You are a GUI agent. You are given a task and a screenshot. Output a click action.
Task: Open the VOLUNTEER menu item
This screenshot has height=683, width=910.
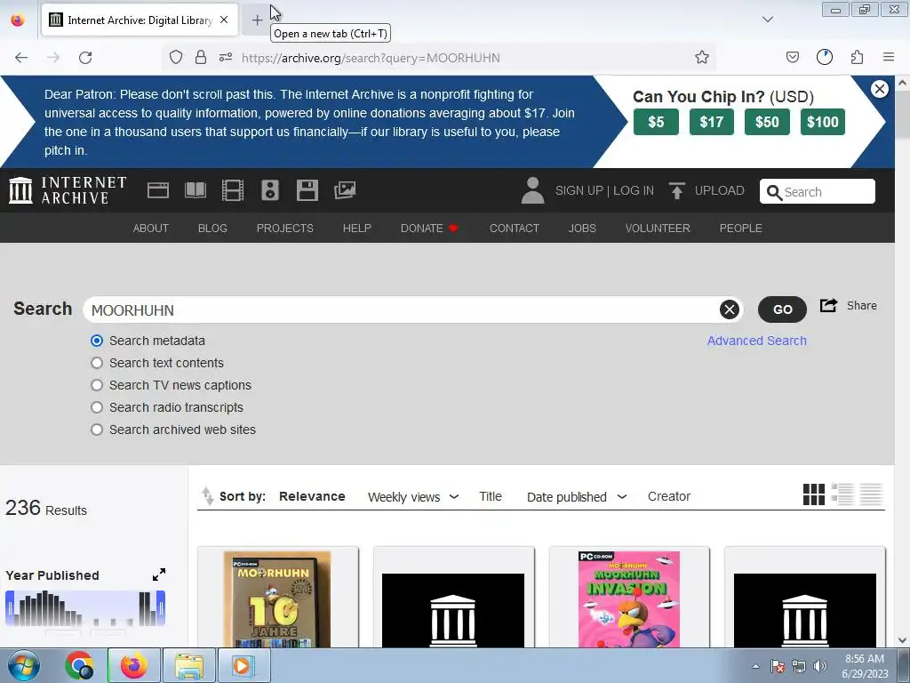(x=658, y=229)
